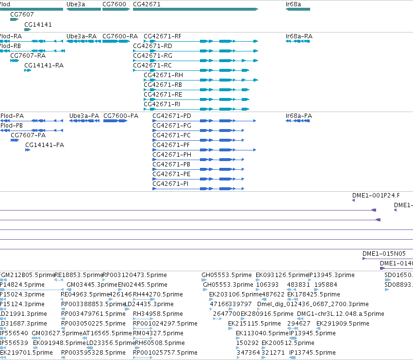
Task: Select the RH34958.5prime label
Action: pos(158,314)
